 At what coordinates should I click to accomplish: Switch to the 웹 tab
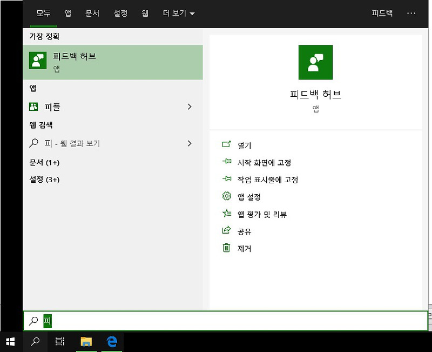point(145,13)
